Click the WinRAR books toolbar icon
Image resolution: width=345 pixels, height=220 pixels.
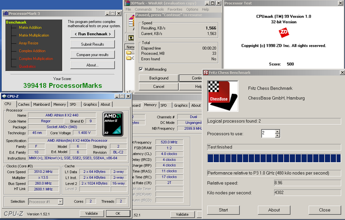pyautogui.click(x=132, y=21)
